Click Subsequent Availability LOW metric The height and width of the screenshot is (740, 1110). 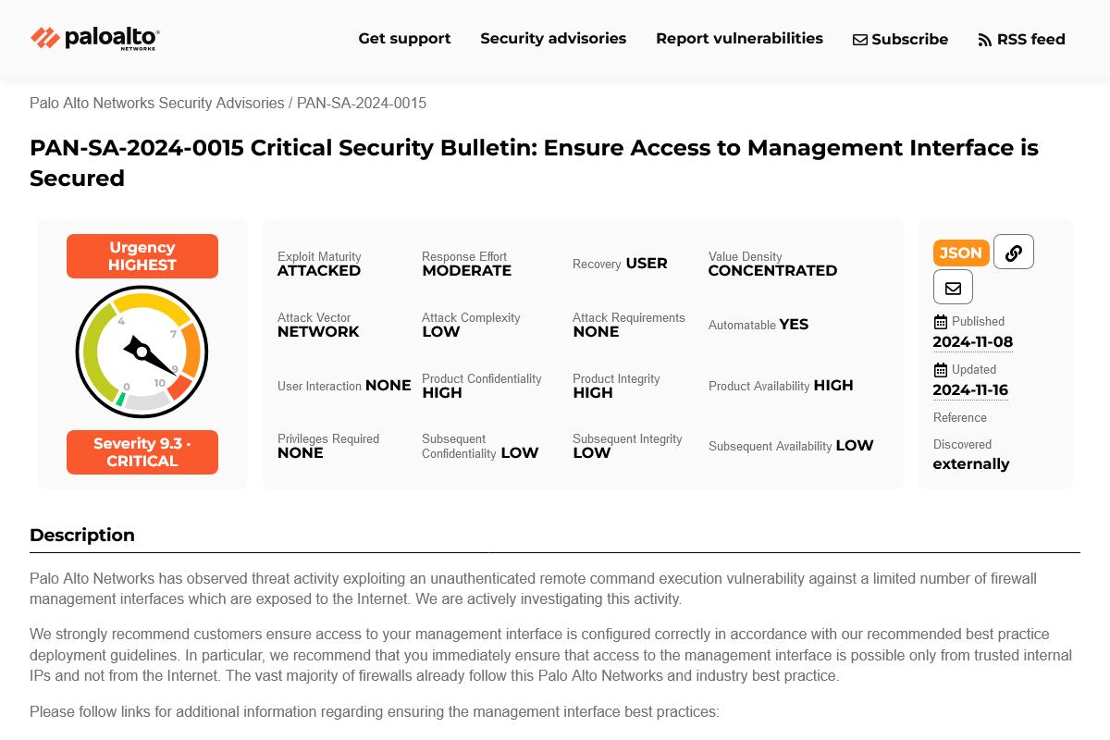tap(791, 446)
